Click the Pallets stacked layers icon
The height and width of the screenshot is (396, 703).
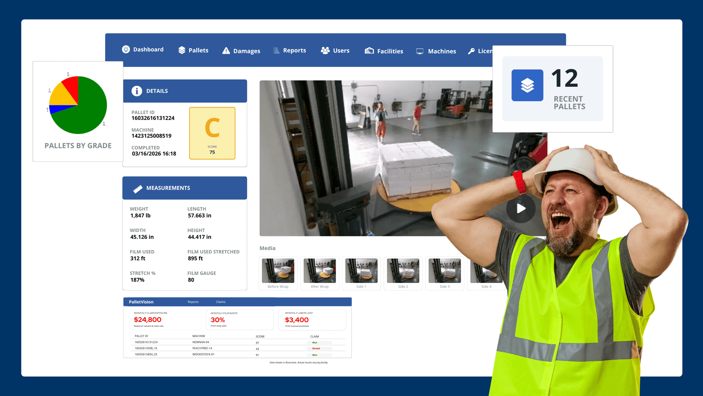point(182,50)
